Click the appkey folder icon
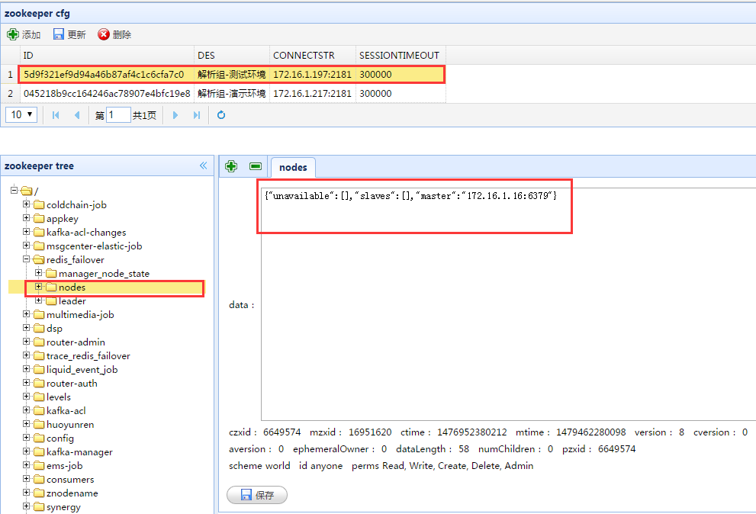Screen dimensions: 756x514 39,218
